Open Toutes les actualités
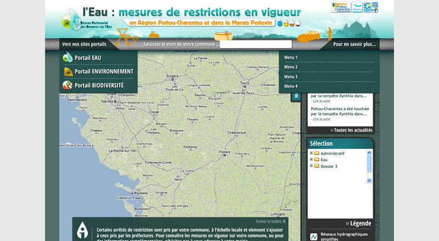 click(351, 130)
